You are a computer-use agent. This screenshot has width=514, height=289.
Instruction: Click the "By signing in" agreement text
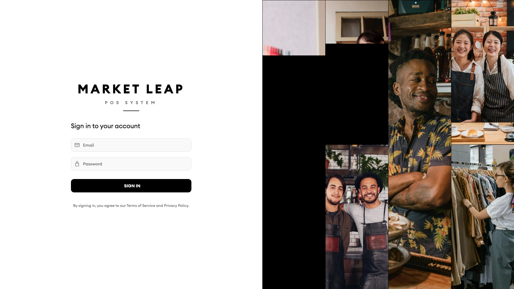[131, 206]
